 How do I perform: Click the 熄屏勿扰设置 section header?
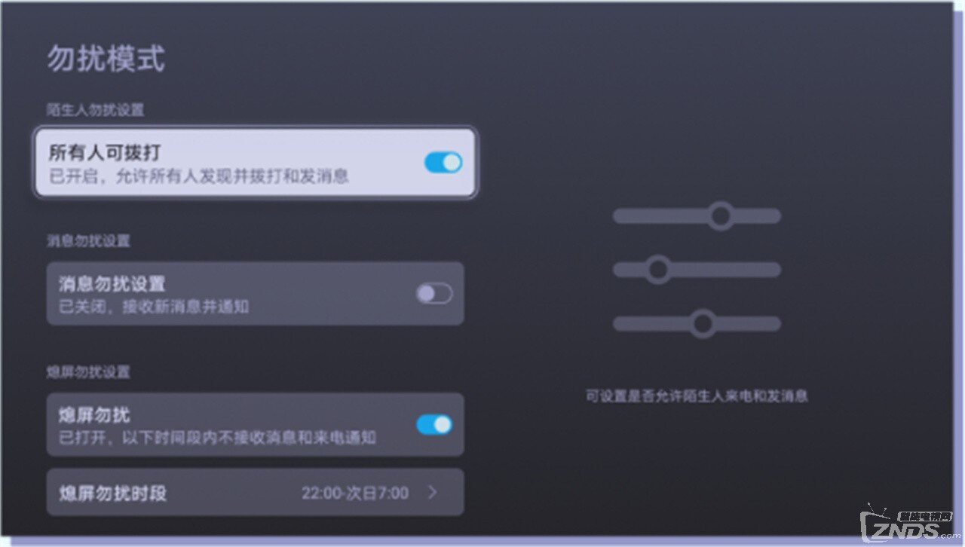coord(88,372)
